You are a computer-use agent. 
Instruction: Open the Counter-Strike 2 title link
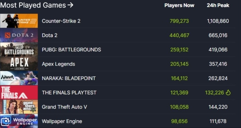pos(61,21)
